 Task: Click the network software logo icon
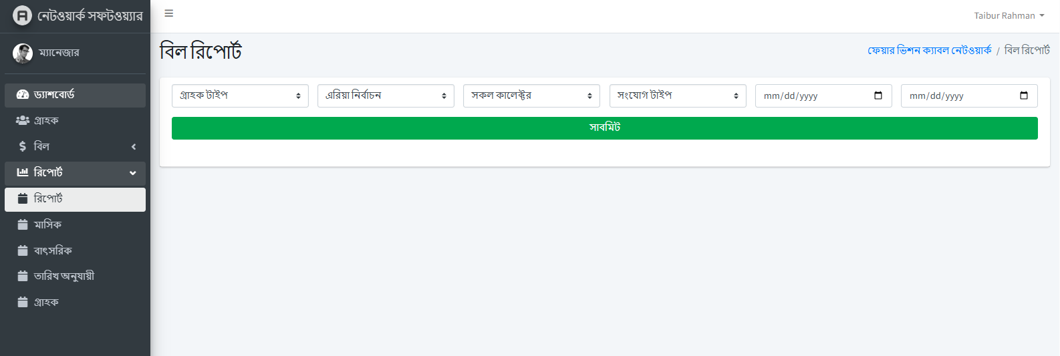click(x=22, y=15)
